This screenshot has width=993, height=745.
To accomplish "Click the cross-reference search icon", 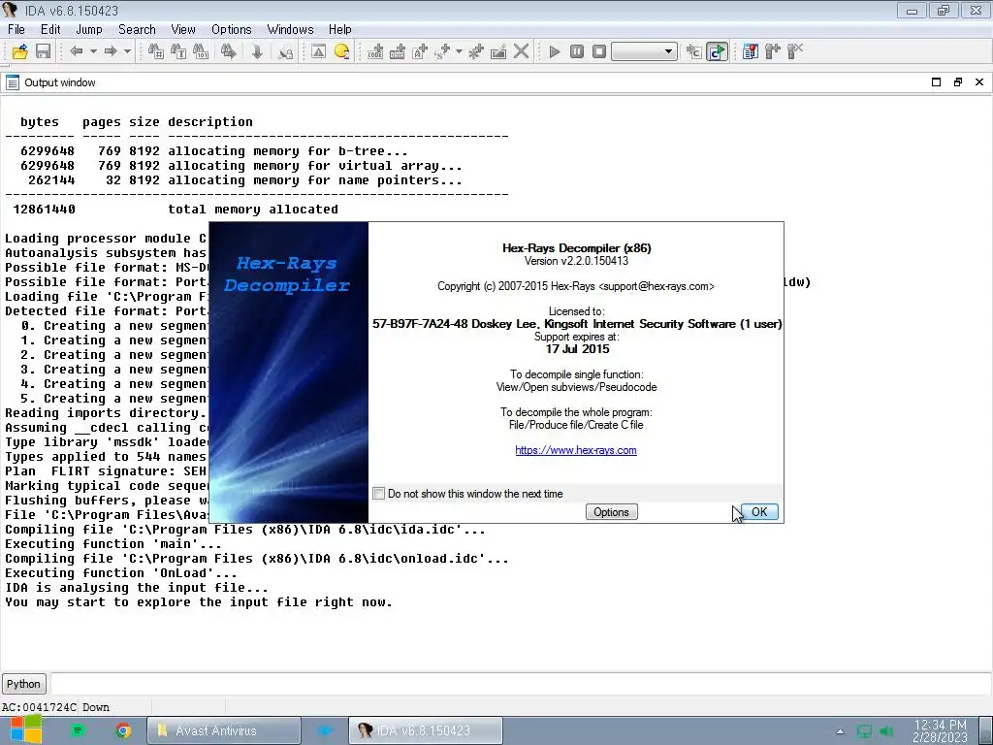I will click(285, 52).
